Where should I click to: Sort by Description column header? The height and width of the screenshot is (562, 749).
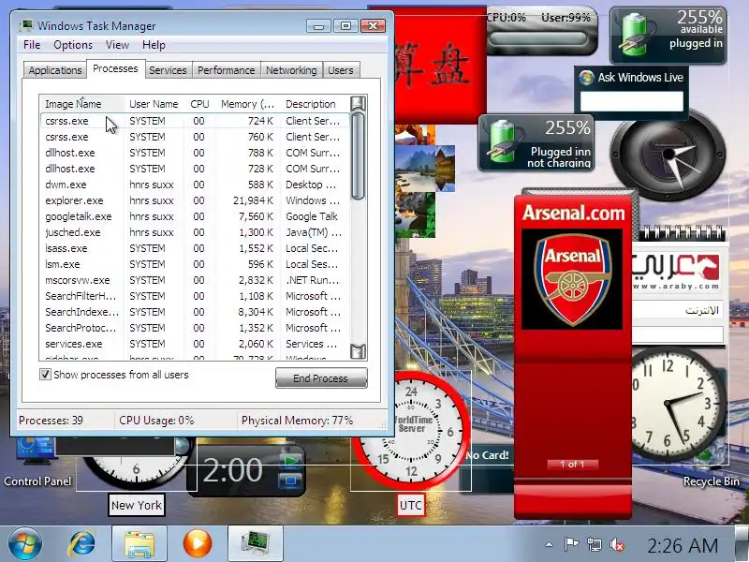[x=316, y=104]
